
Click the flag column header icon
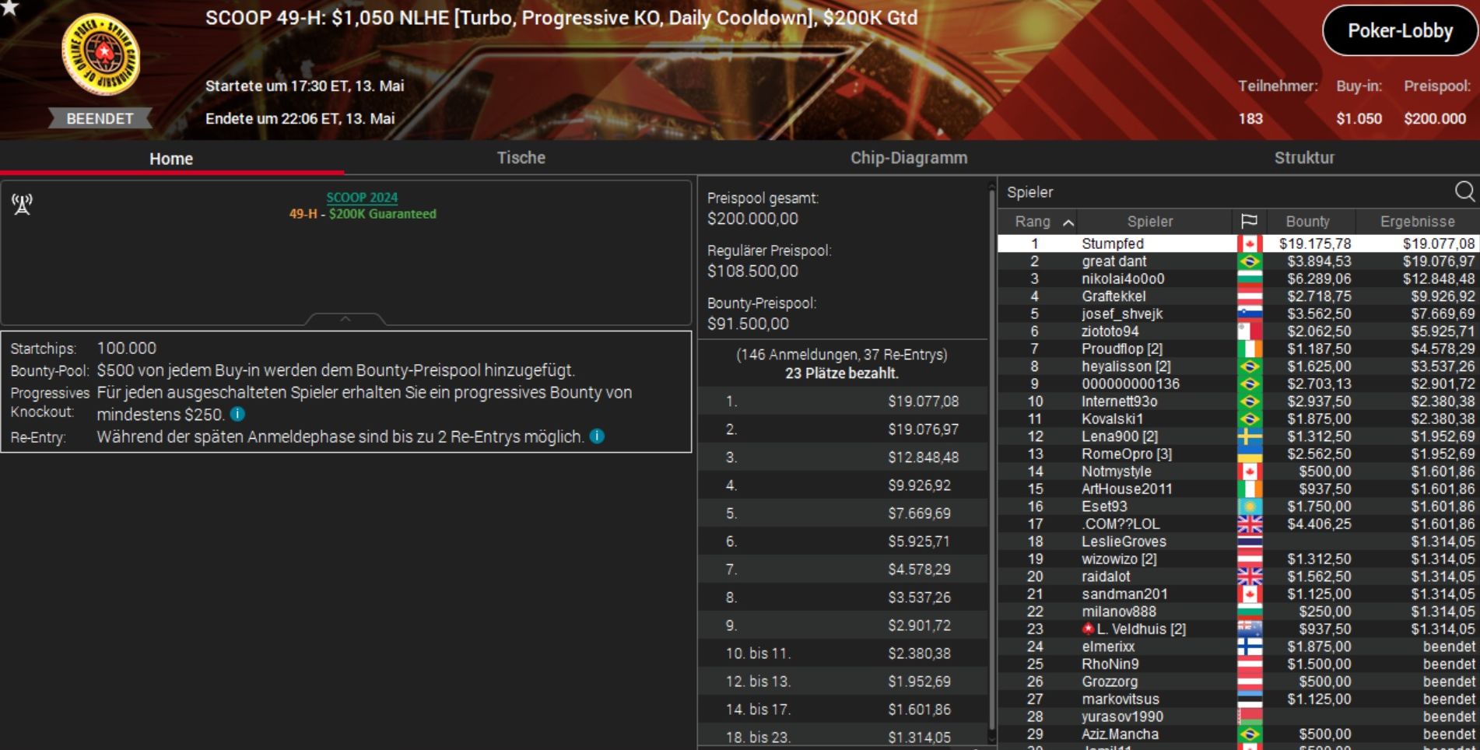tap(1249, 222)
